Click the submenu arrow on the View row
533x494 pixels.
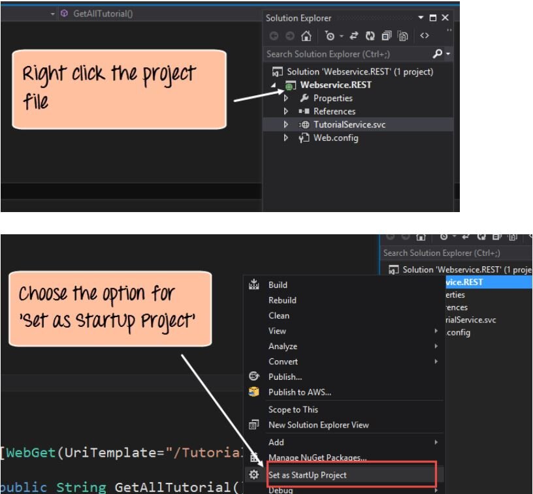[436, 331]
